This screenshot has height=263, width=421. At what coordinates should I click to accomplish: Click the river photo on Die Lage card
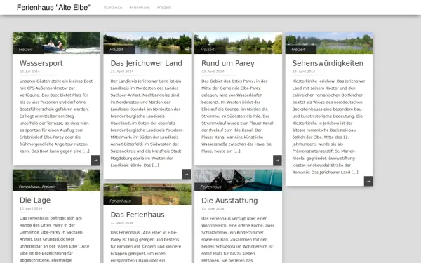56,180
